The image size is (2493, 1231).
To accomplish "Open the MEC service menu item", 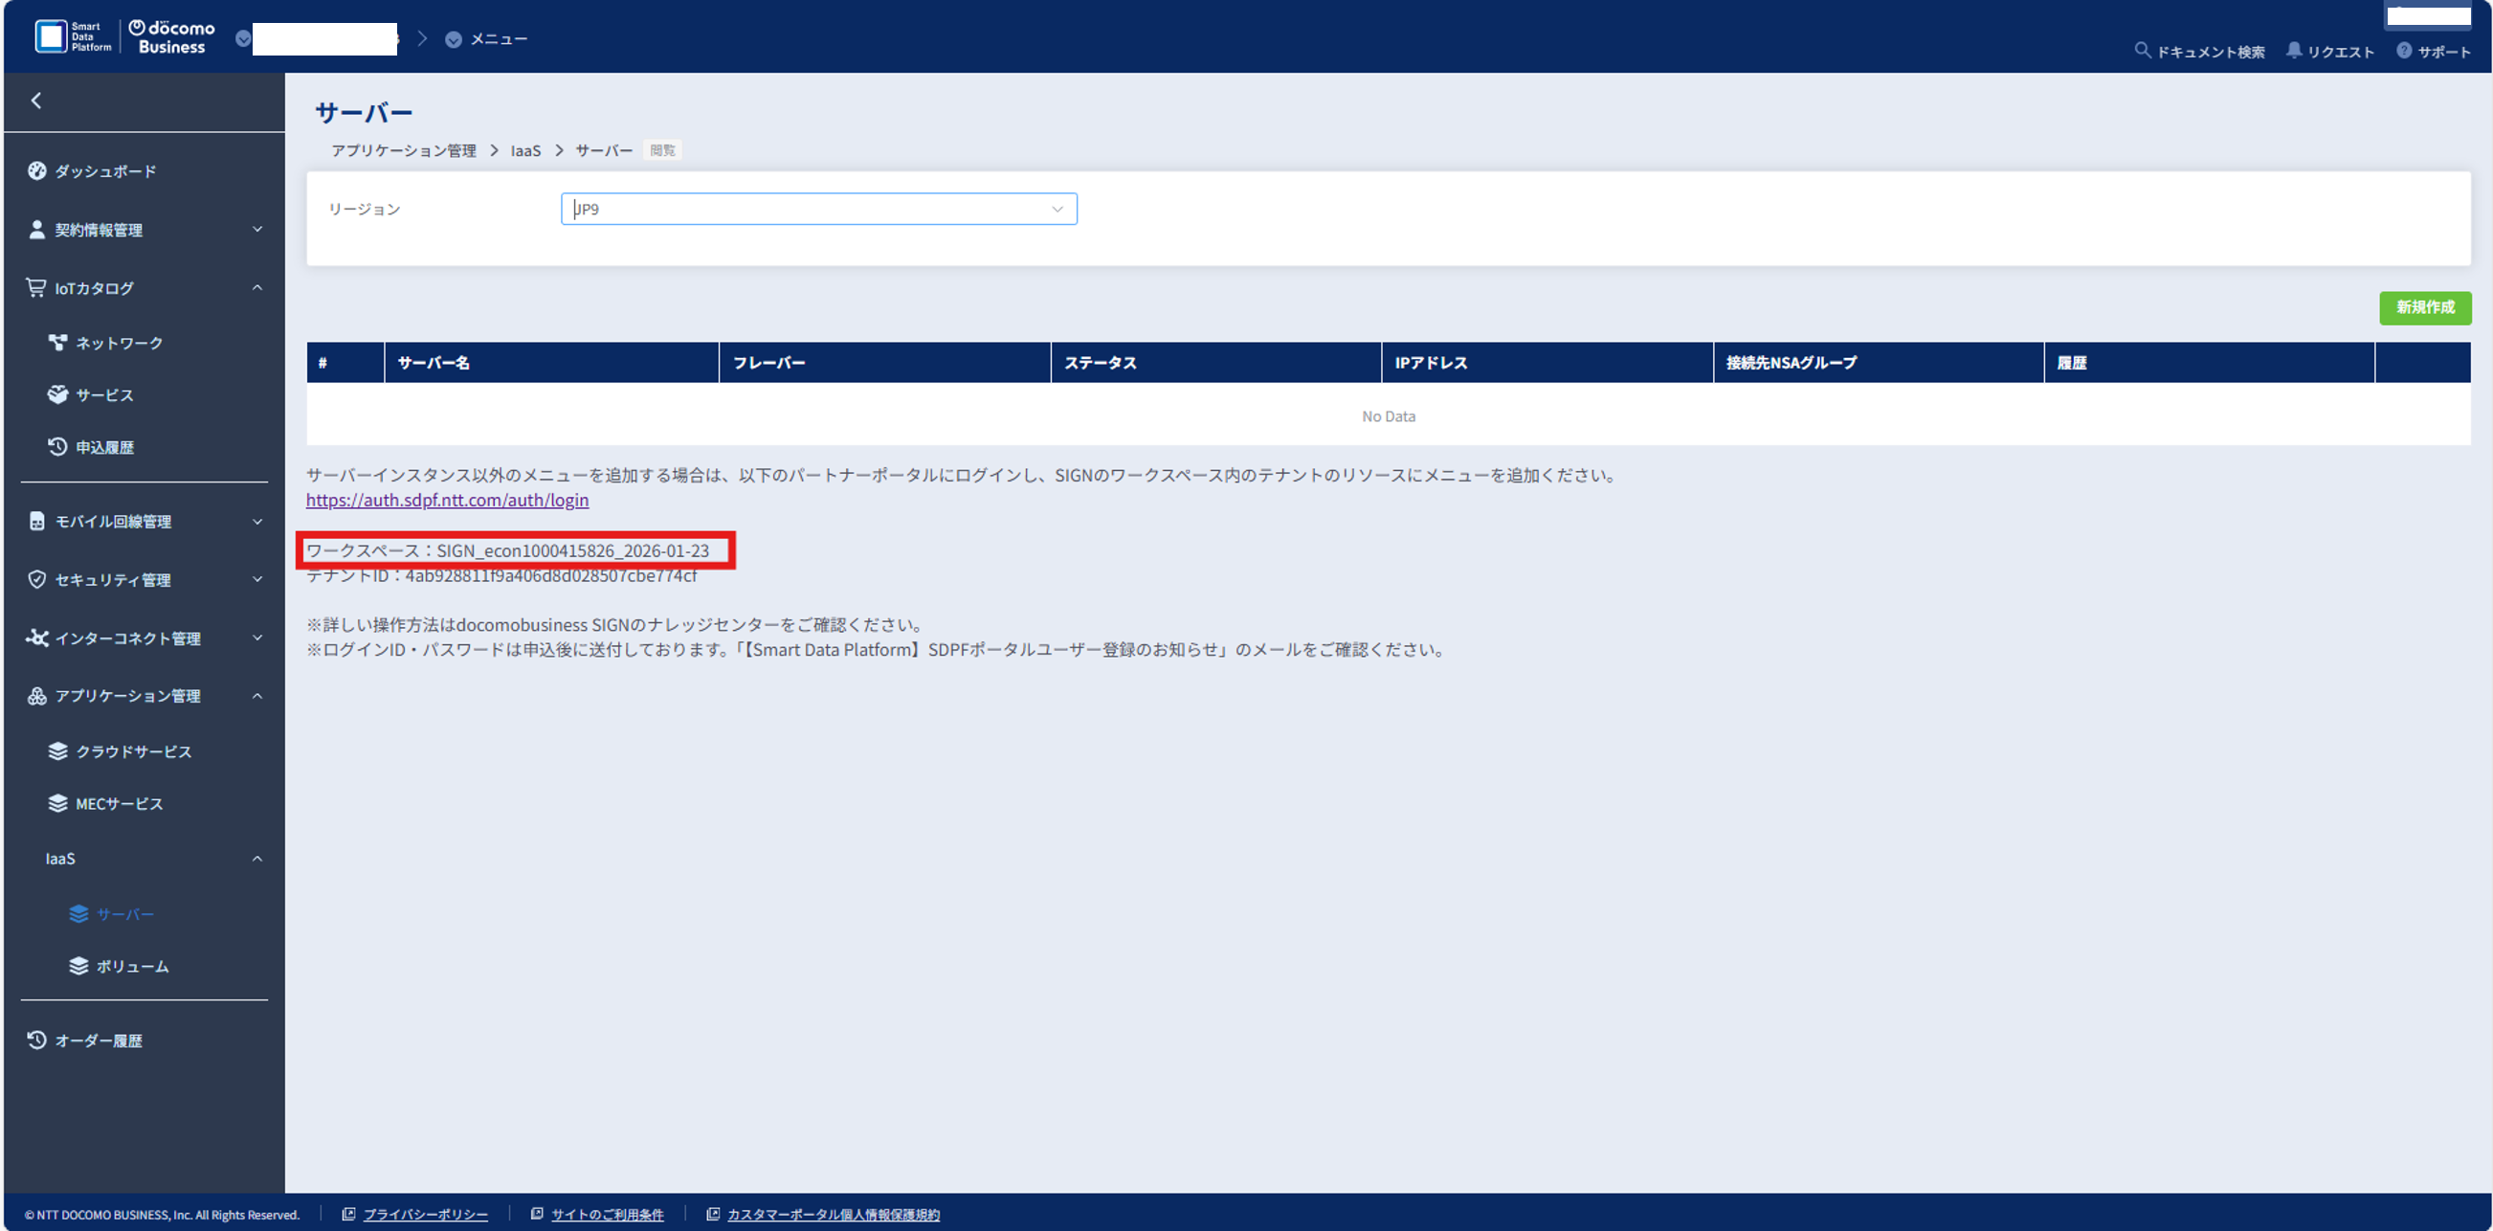I will point(119,804).
